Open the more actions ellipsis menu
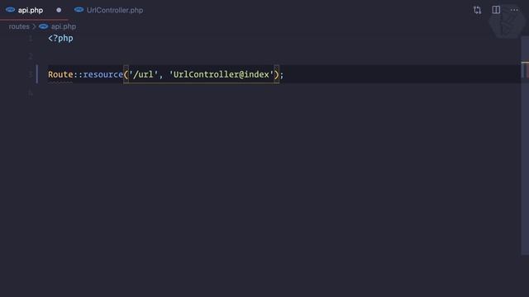The image size is (529, 297). coord(514,10)
